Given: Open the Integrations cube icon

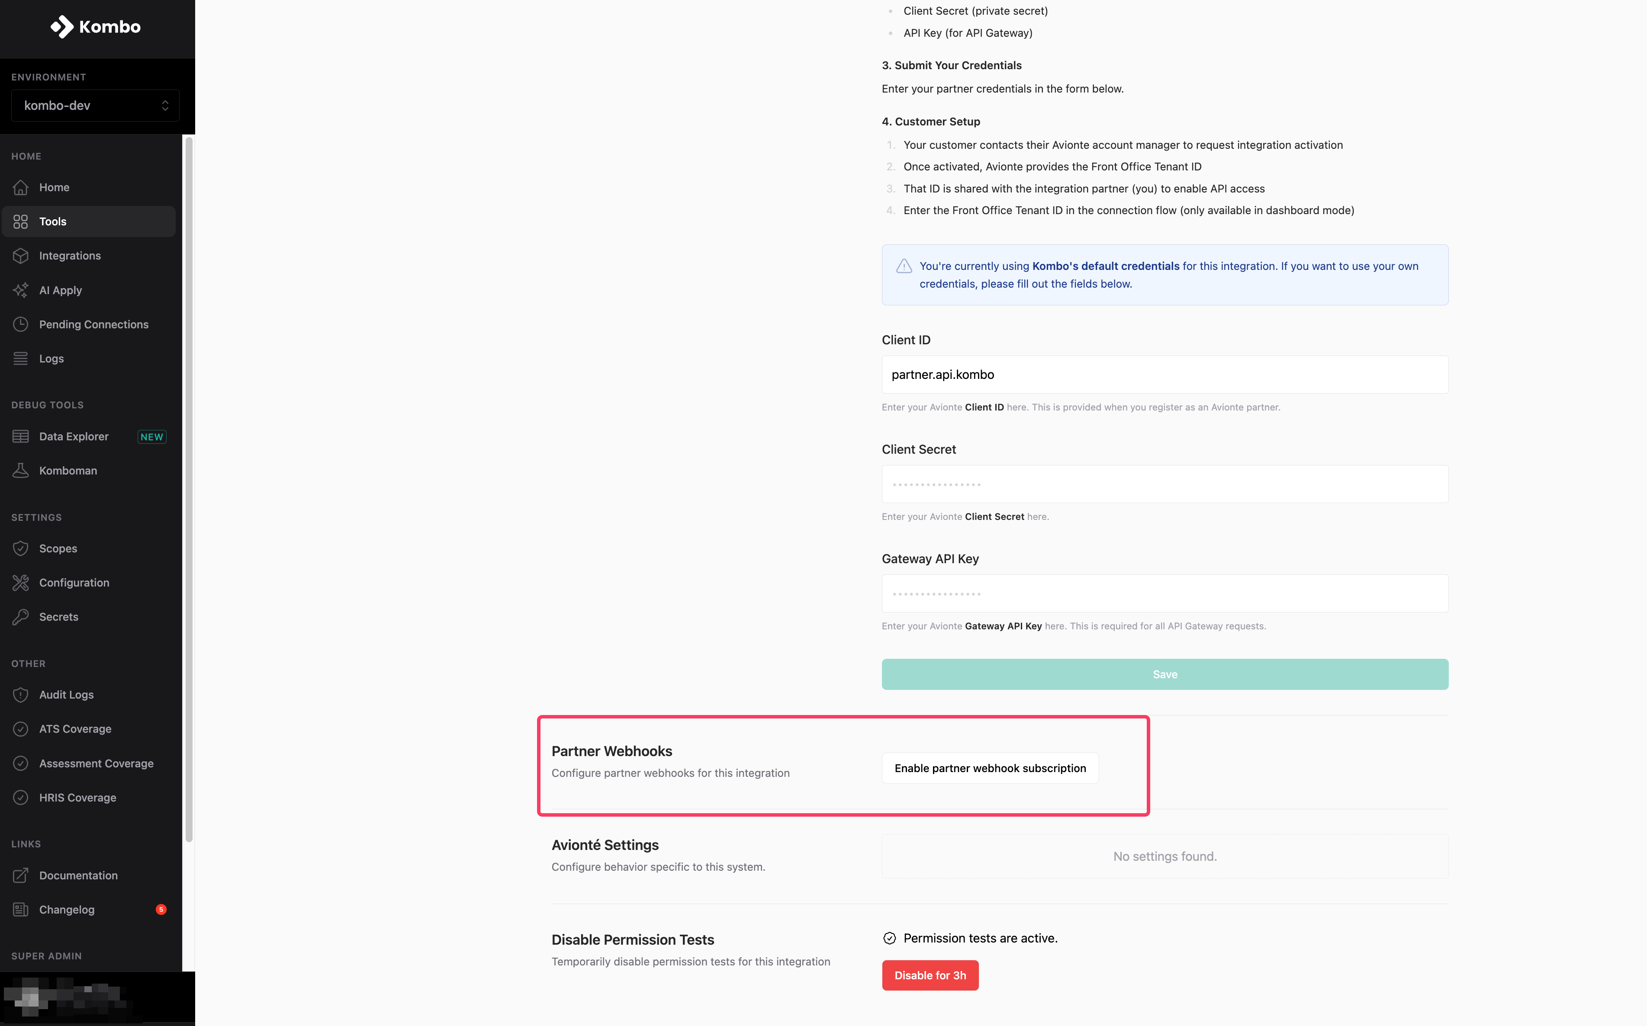Looking at the screenshot, I should coord(21,256).
